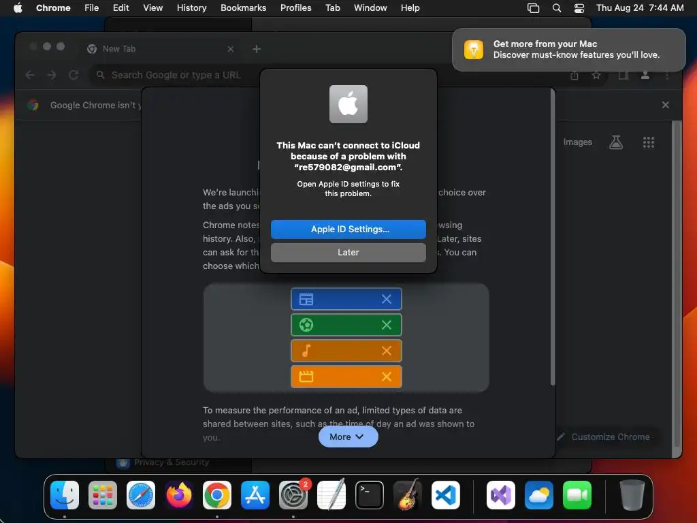Remove the music note topic chip
This screenshot has height=523, width=697.
pyautogui.click(x=387, y=351)
